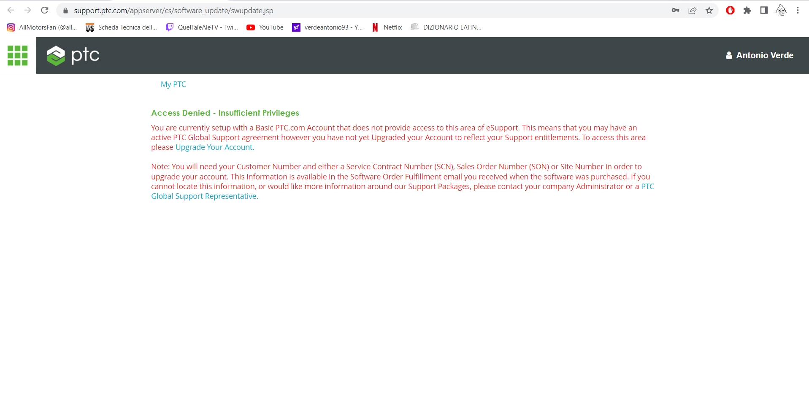The height and width of the screenshot is (412, 809).
Task: Open the QuelTaleAleTV Twitch bookmark
Action: pos(202,27)
